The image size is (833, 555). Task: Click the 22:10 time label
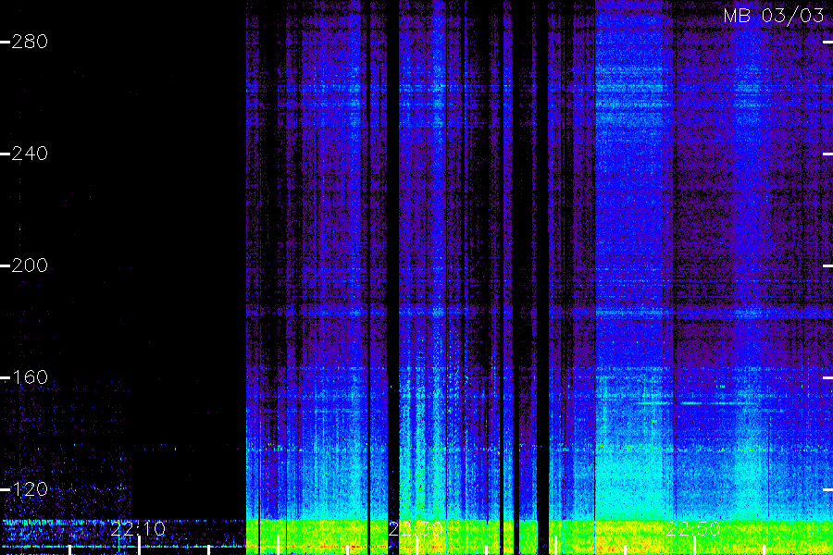(138, 529)
